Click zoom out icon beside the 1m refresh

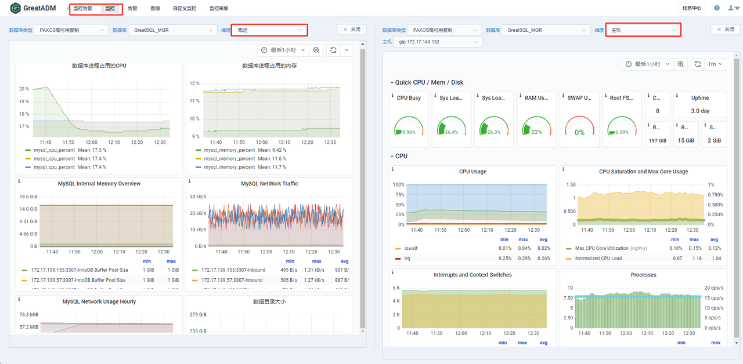(x=681, y=64)
